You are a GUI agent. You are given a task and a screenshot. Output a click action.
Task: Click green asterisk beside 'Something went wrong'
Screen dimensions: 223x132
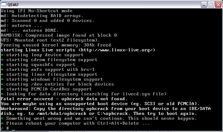point(2,119)
